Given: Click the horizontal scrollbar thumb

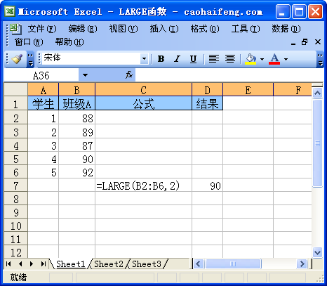Looking at the screenshot, I should coord(233,264).
